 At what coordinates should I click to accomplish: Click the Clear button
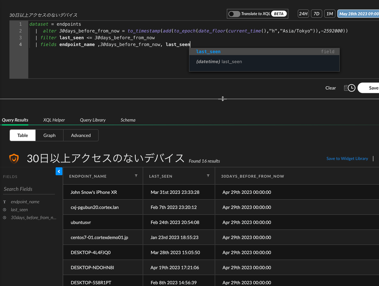(x=330, y=88)
